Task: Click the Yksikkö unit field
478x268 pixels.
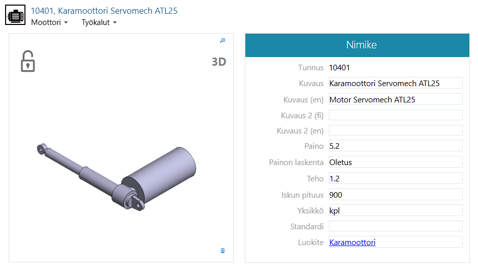Action: pyautogui.click(x=396, y=210)
